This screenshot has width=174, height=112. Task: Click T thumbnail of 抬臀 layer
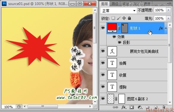coord(112,63)
